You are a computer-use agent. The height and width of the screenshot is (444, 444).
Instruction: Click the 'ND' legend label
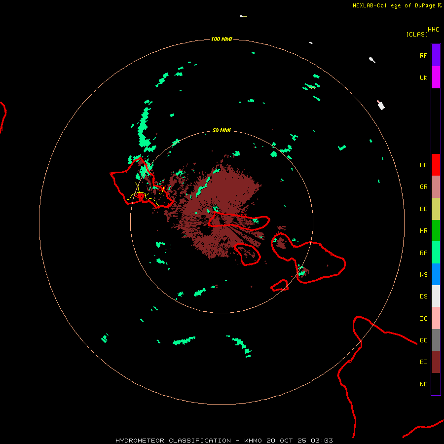tap(424, 384)
